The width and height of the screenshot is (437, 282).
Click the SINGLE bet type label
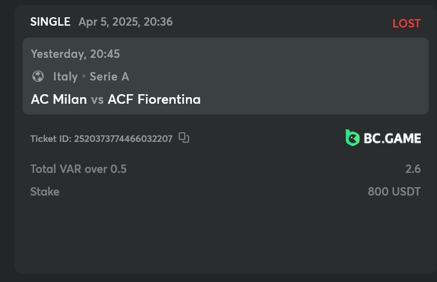pyautogui.click(x=50, y=22)
